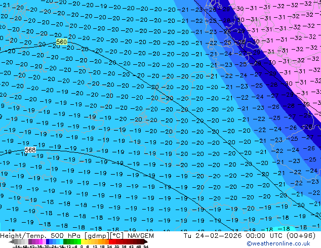Pick the dark green swatch in the legend
The width and height of the screenshot is (321, 248).
click(x=65, y=241)
